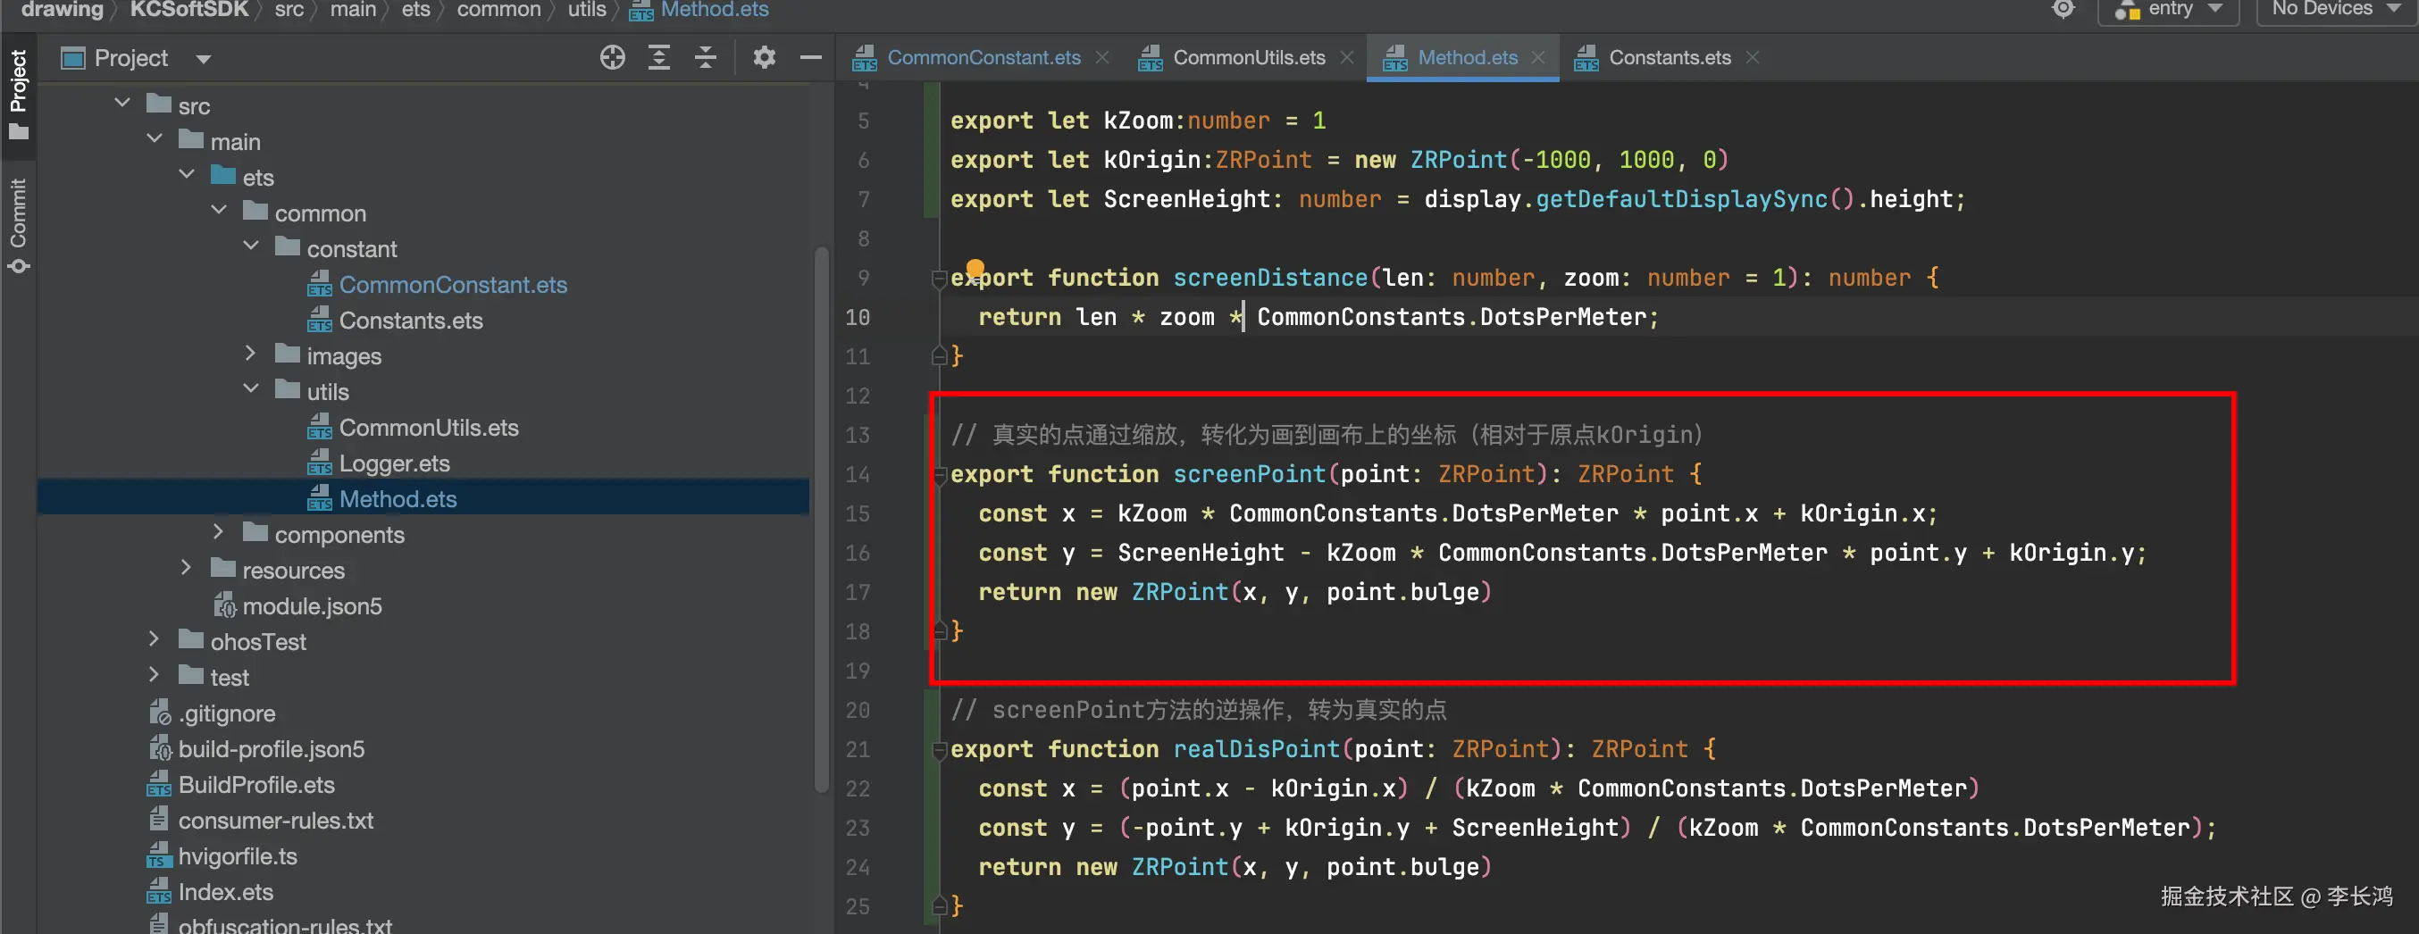Screen dimensions: 2419x934
Task: Switch to Constants.ets editor tab
Action: click(1670, 57)
